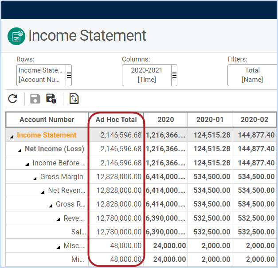Viewport: 278px width, 268px height.
Task: Click Sal... 2020-02 cell 532,500.00
Action: [254, 232]
